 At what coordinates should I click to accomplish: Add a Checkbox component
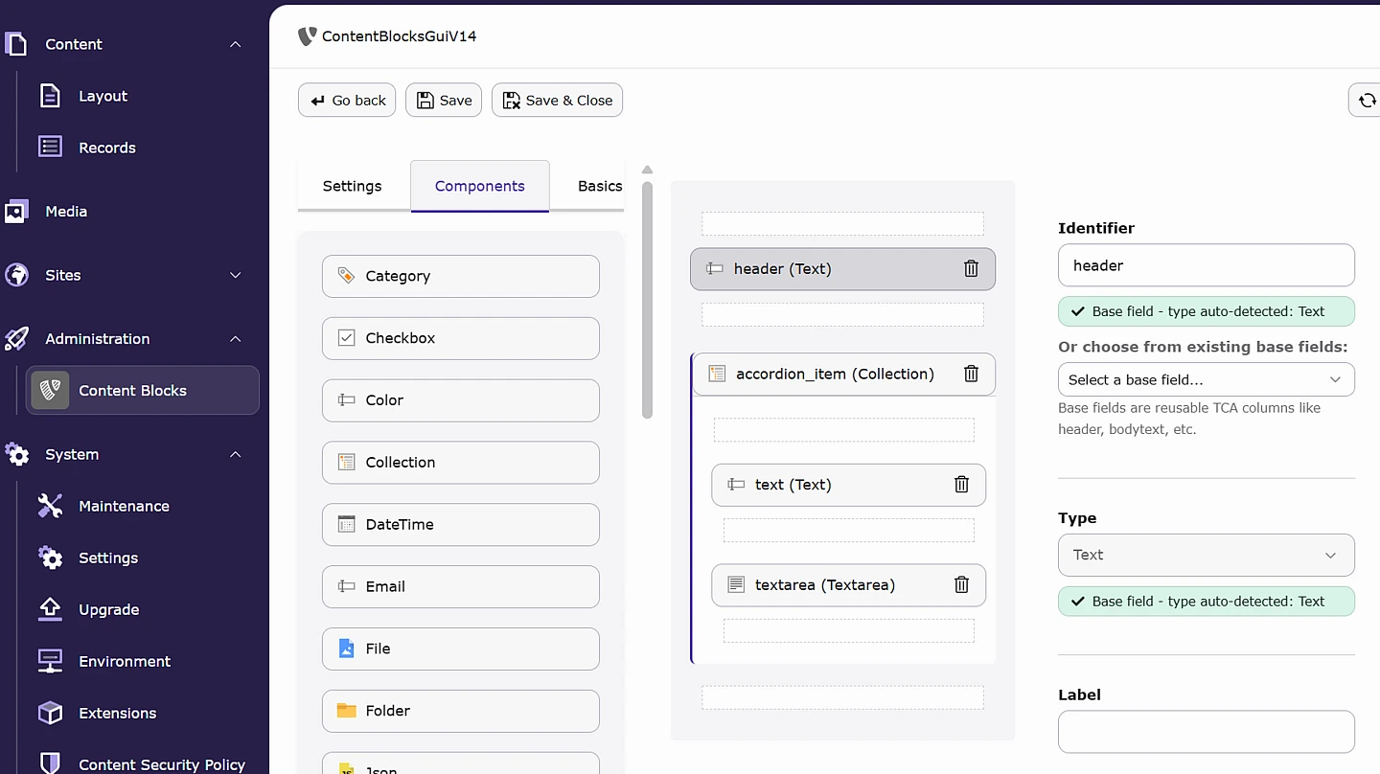coord(461,338)
